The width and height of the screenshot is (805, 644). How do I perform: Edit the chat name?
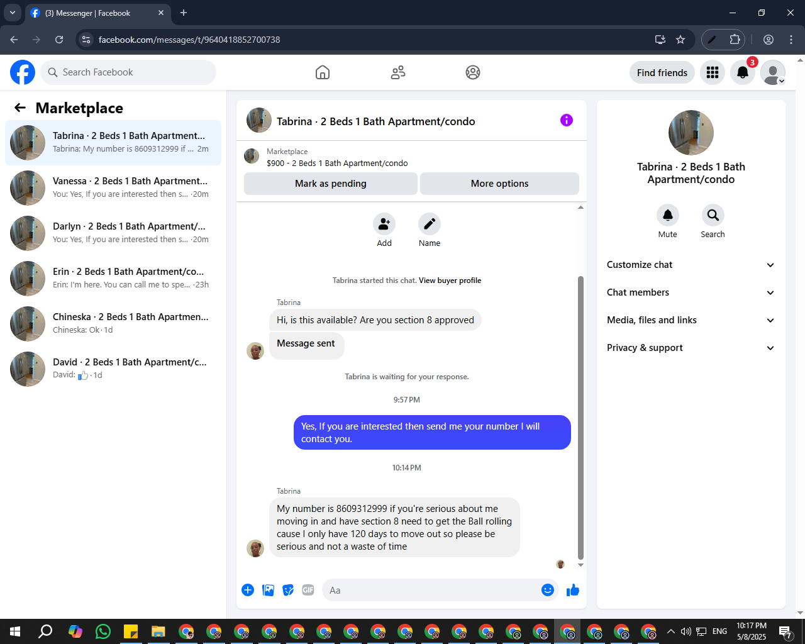[x=430, y=224]
